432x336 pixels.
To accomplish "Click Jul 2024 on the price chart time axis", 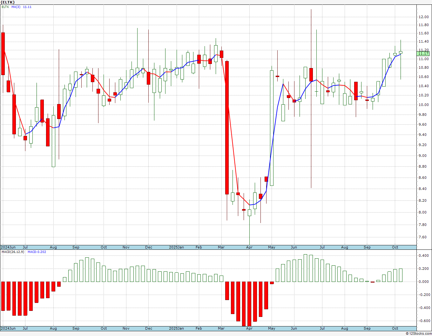I will click(x=25, y=247).
